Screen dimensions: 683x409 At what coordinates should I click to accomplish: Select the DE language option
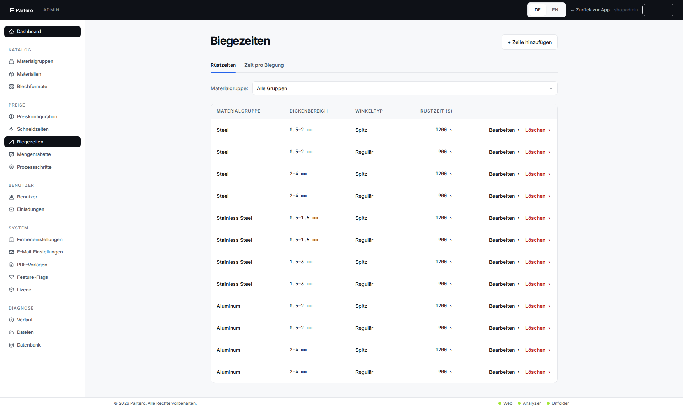tap(538, 10)
